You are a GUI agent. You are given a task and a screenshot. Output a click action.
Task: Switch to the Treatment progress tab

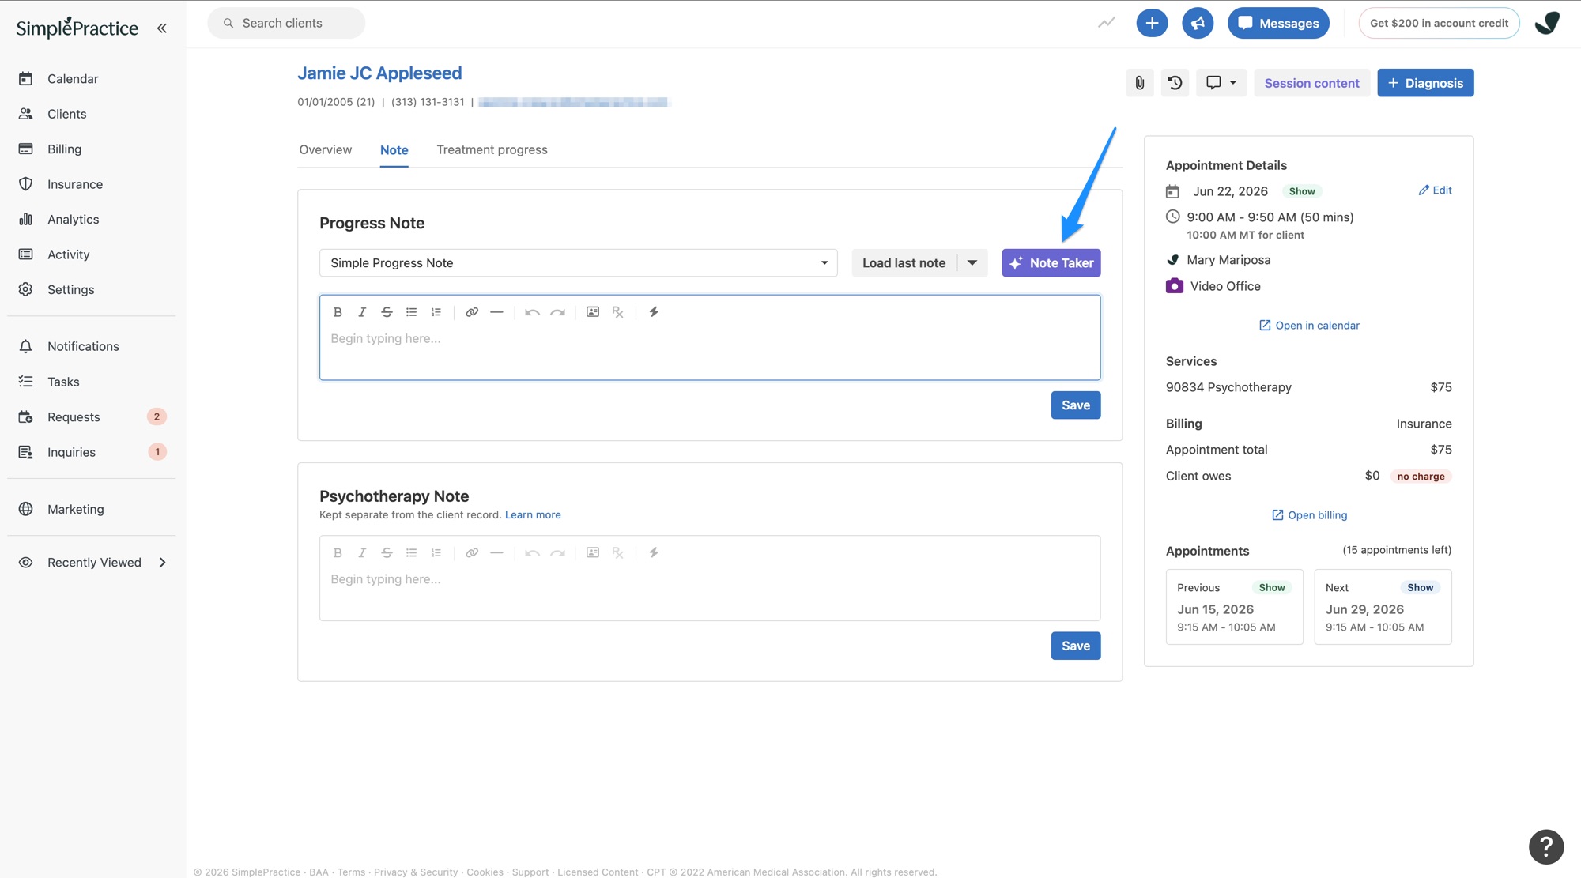(492, 150)
